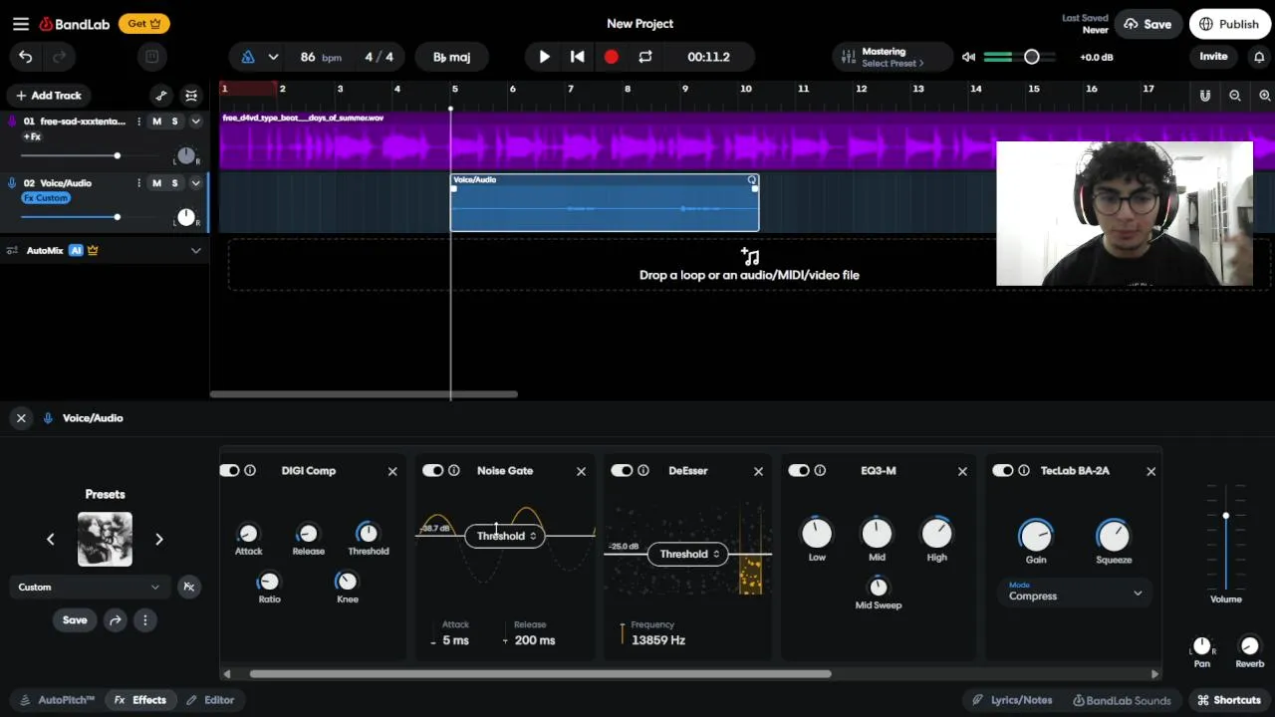Screen dimensions: 1275x717
Task: Toggle cycle loop playback
Action: point(645,57)
